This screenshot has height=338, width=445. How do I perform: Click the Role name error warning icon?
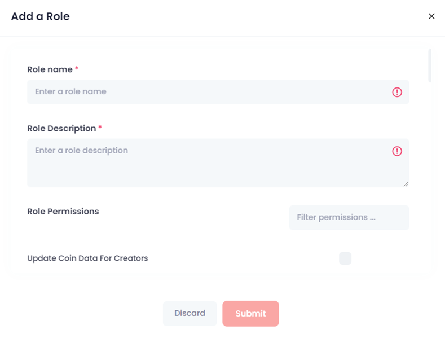(397, 92)
